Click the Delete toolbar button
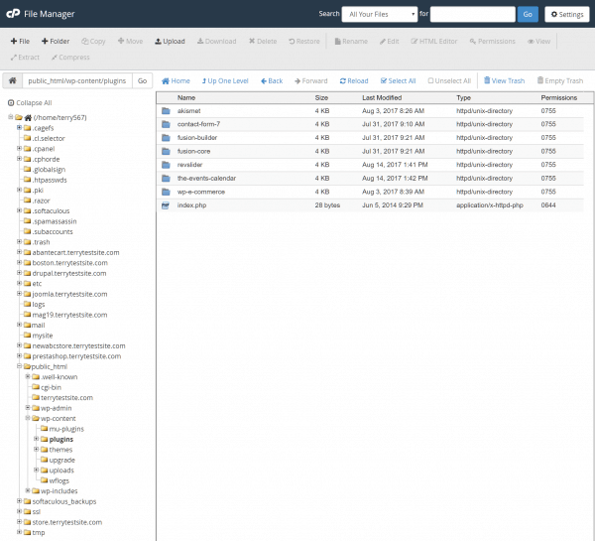 coord(263,41)
